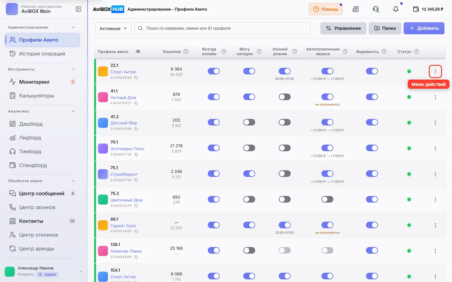
Task: Click the Управление button
Action: point(343,28)
